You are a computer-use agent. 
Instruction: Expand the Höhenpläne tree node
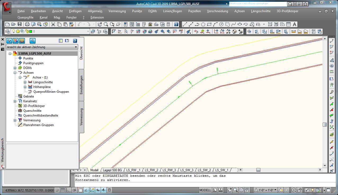(25, 87)
